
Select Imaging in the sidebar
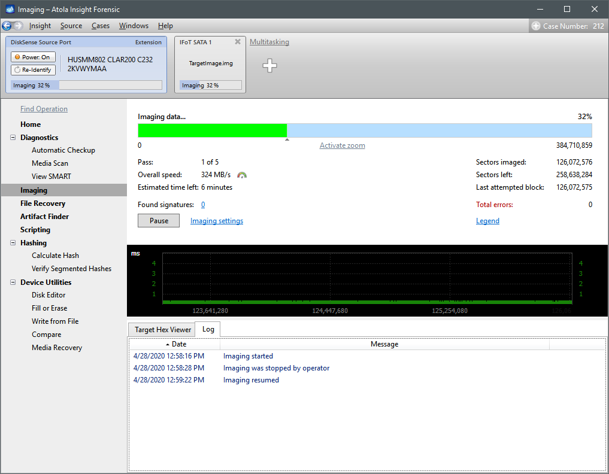pos(64,190)
